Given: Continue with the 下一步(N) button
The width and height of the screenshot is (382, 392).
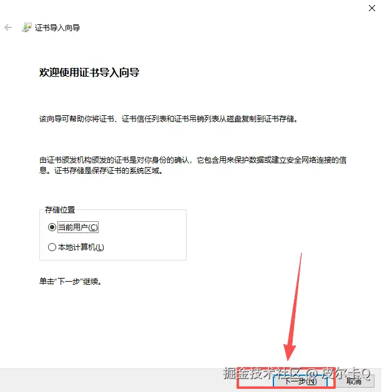Looking at the screenshot, I should coord(300,381).
